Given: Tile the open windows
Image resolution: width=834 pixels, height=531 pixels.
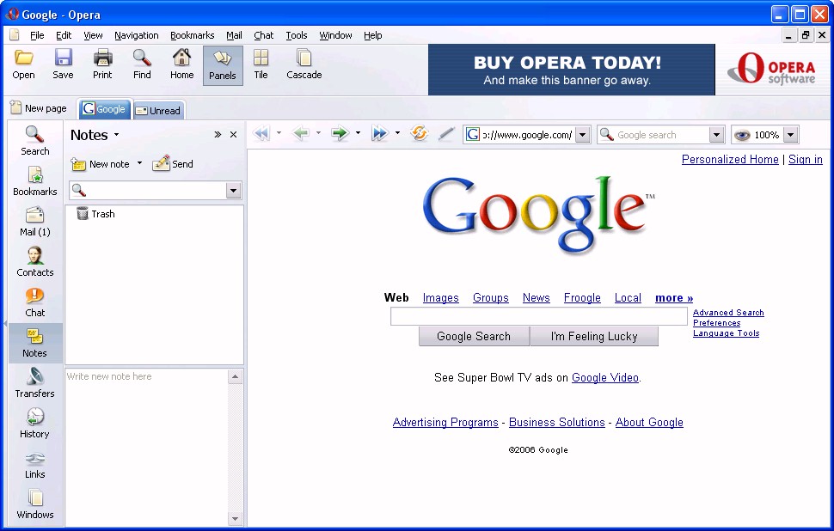Looking at the screenshot, I should pos(261,64).
